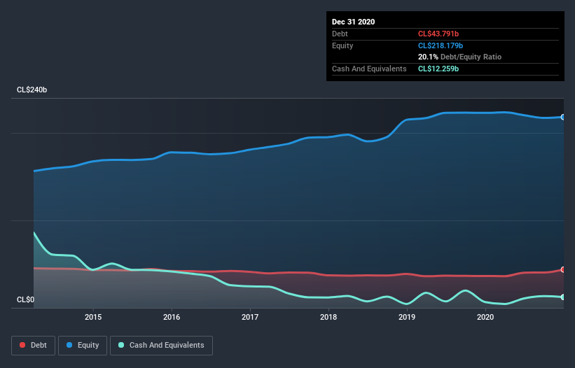Toggle Cash And Equivalents legend button
Screen dimensions: 575x368
point(161,346)
